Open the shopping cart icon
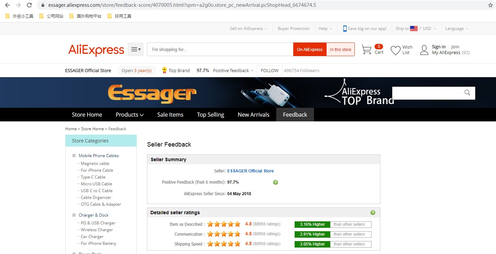This screenshot has height=254, width=496. click(x=366, y=50)
